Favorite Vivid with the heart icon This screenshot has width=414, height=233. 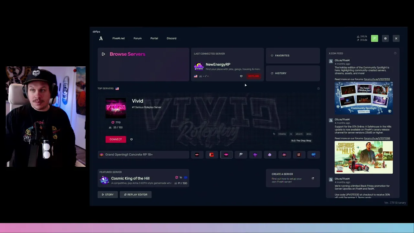[x=131, y=139]
